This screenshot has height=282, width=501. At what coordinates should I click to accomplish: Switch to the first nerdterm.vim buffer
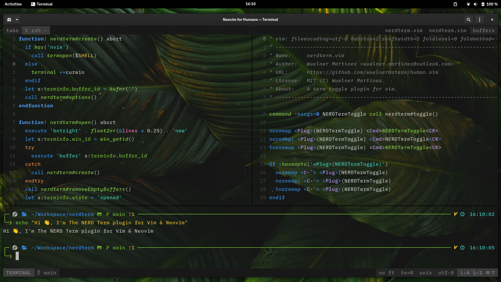pos(404,31)
